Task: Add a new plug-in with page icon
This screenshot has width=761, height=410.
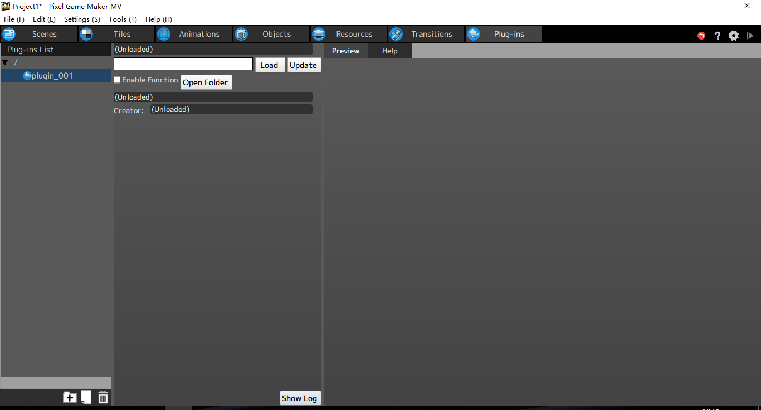Action: [x=86, y=397]
